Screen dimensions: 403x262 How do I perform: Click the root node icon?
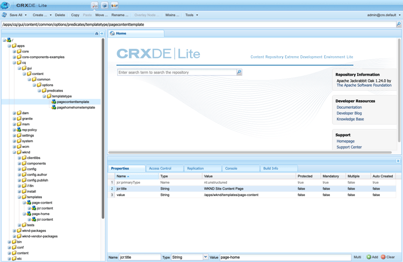pos(9,40)
